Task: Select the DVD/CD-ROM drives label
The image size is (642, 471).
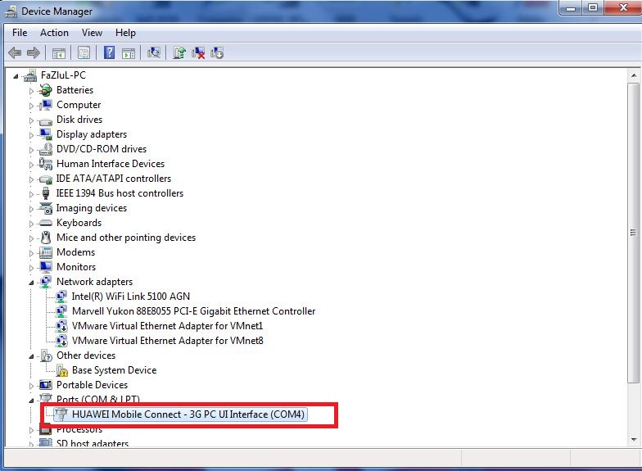Action: click(x=102, y=149)
